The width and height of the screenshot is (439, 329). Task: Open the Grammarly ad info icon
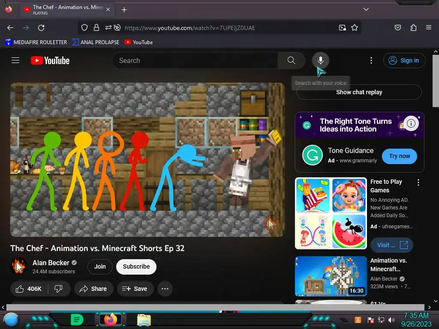tap(411, 123)
